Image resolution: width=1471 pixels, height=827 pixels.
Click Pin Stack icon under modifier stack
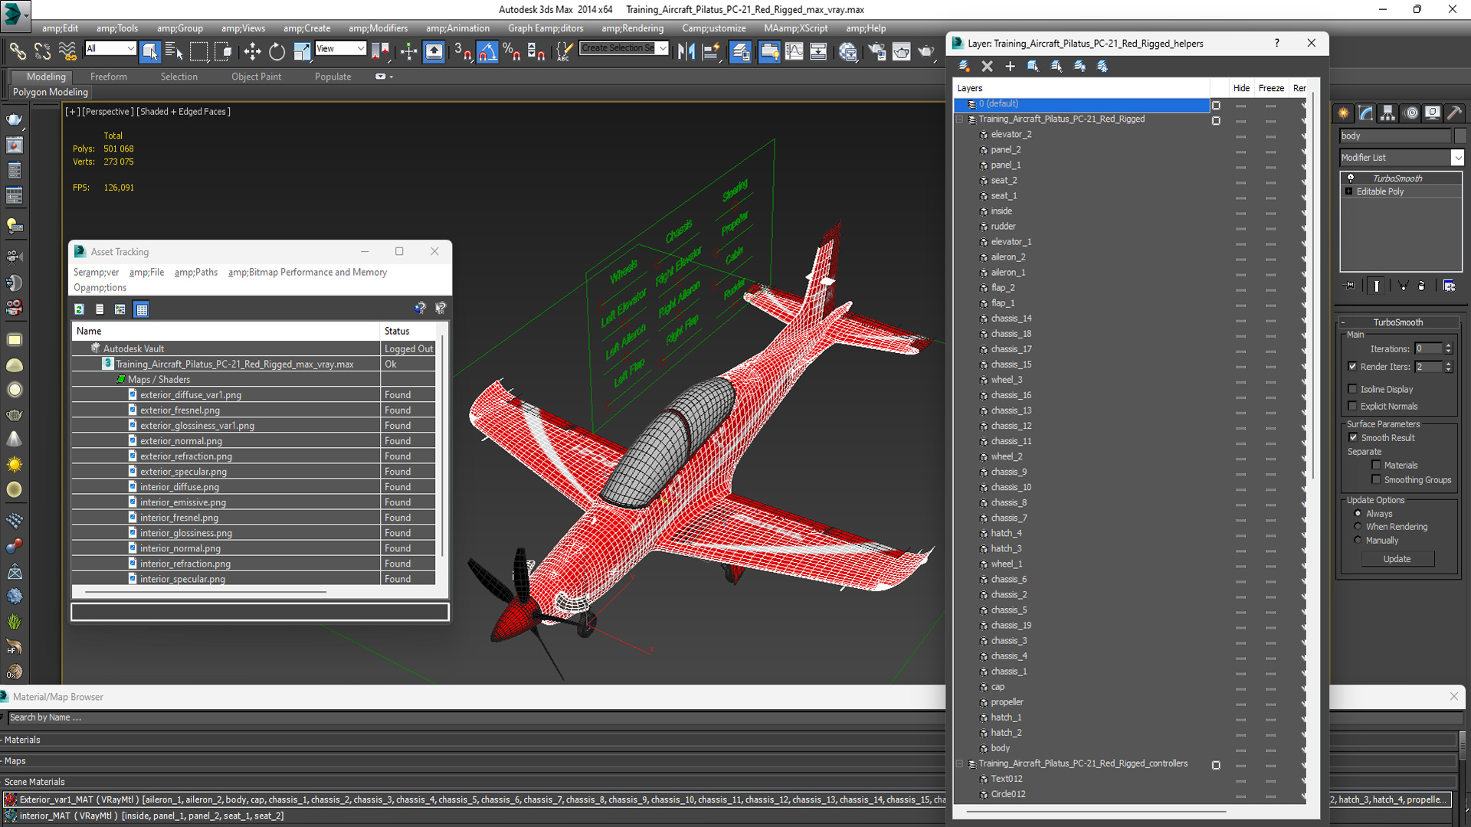pyautogui.click(x=1350, y=286)
